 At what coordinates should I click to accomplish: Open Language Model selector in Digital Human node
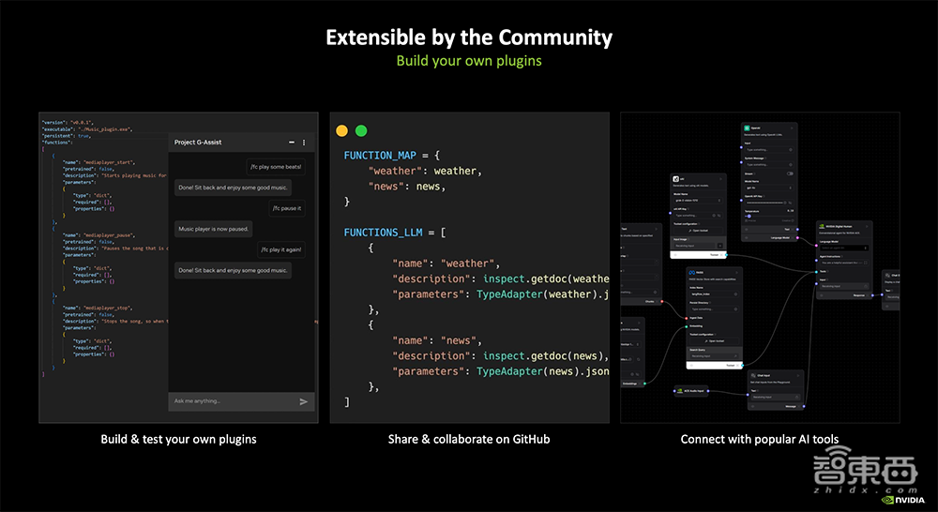pyautogui.click(x=844, y=248)
